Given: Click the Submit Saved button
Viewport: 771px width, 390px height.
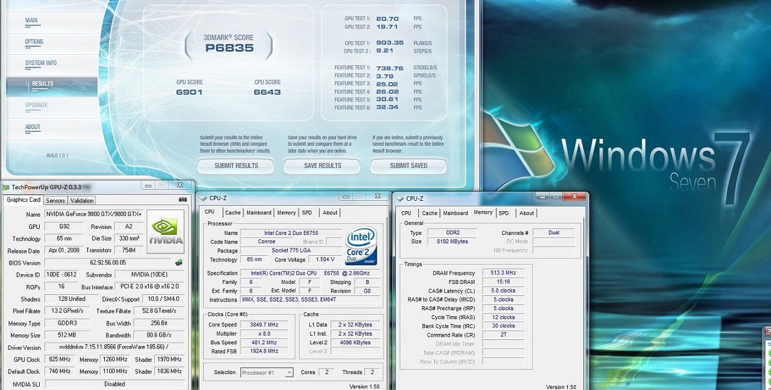Looking at the screenshot, I should (x=409, y=165).
